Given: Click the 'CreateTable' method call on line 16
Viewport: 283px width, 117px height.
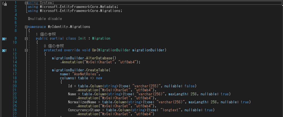Looking at the screenshot, I should [x=97, y=70].
